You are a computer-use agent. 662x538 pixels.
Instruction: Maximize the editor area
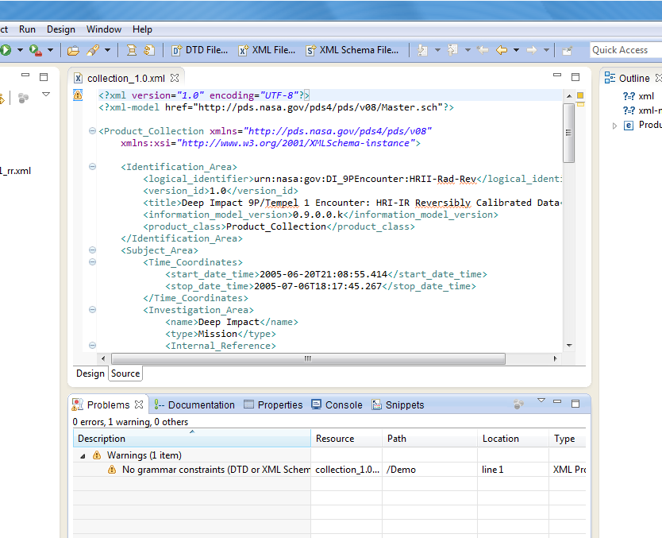(x=575, y=77)
